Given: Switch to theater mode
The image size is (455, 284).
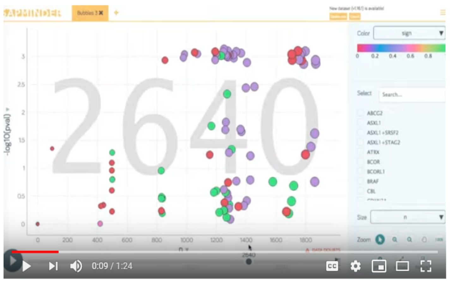Looking at the screenshot, I should [x=402, y=266].
